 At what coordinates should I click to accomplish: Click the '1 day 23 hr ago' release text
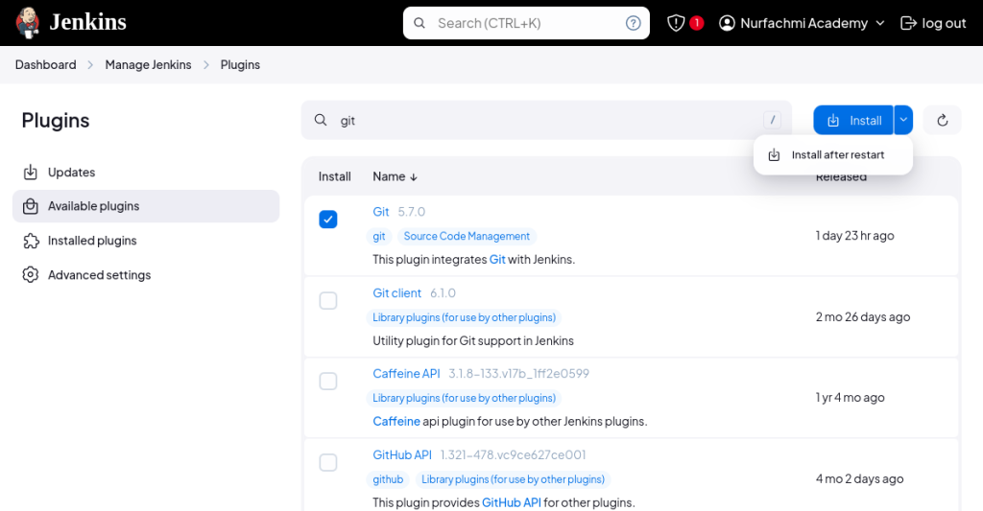coord(854,236)
